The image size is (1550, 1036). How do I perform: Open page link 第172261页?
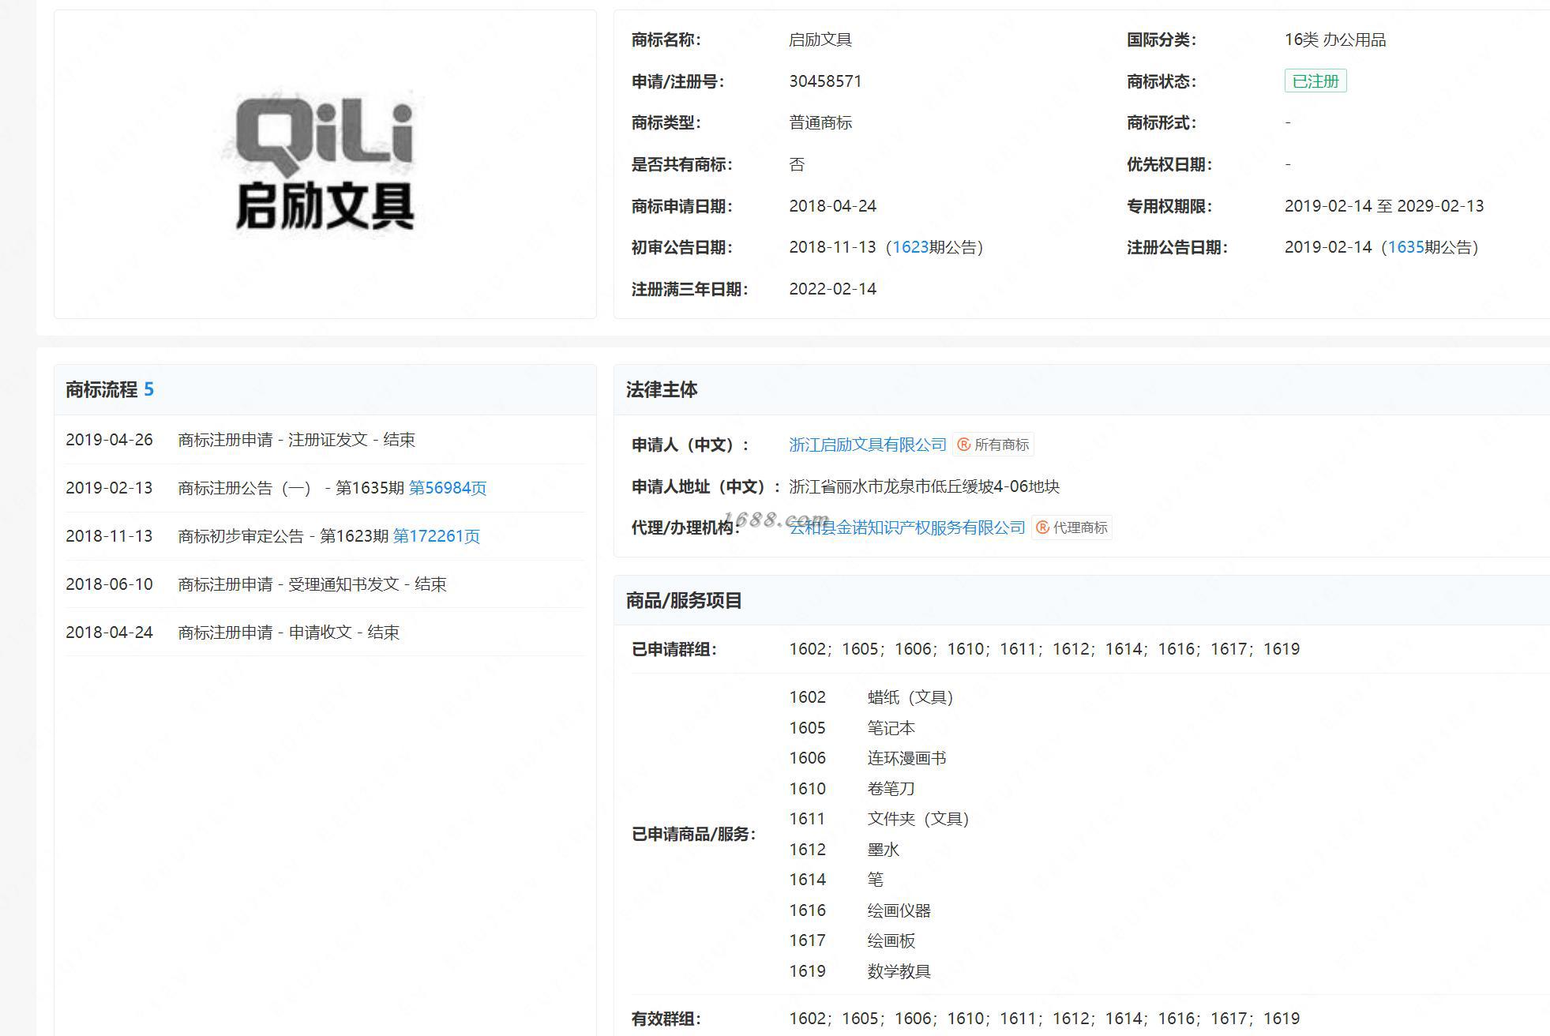(437, 536)
